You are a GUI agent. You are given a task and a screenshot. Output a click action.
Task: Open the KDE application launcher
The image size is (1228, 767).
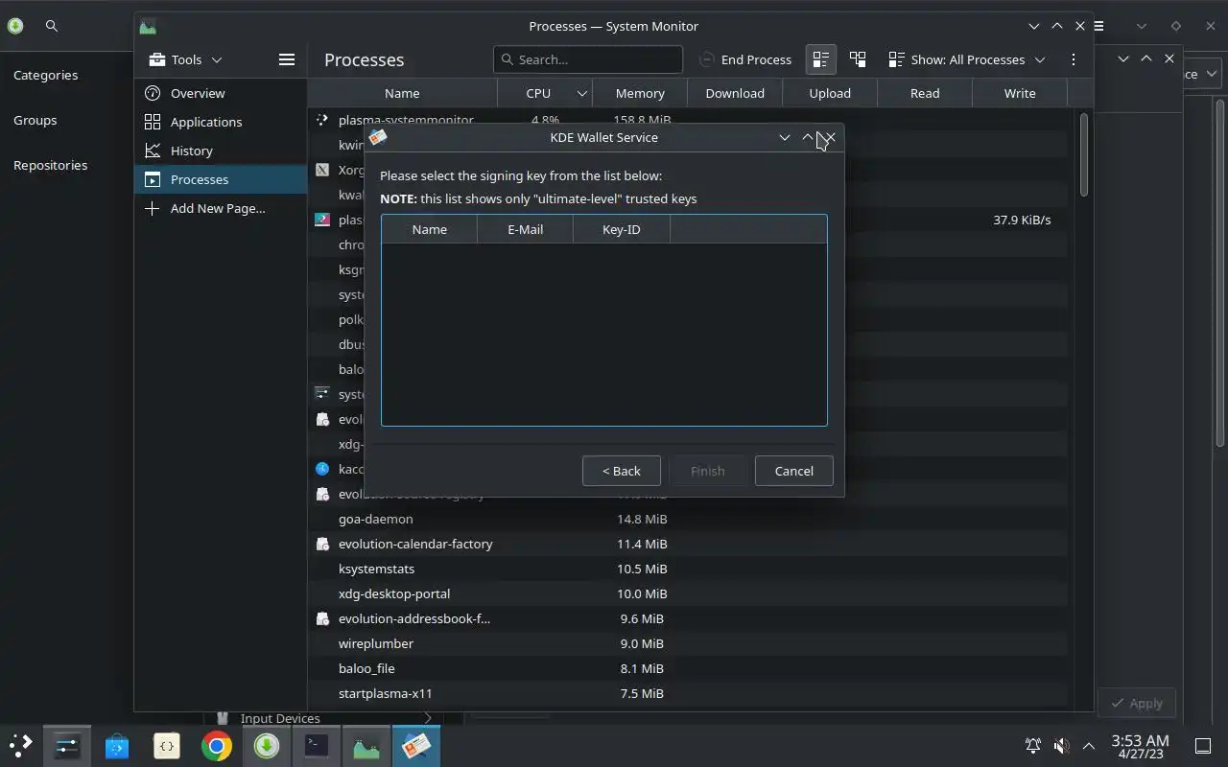click(21, 745)
